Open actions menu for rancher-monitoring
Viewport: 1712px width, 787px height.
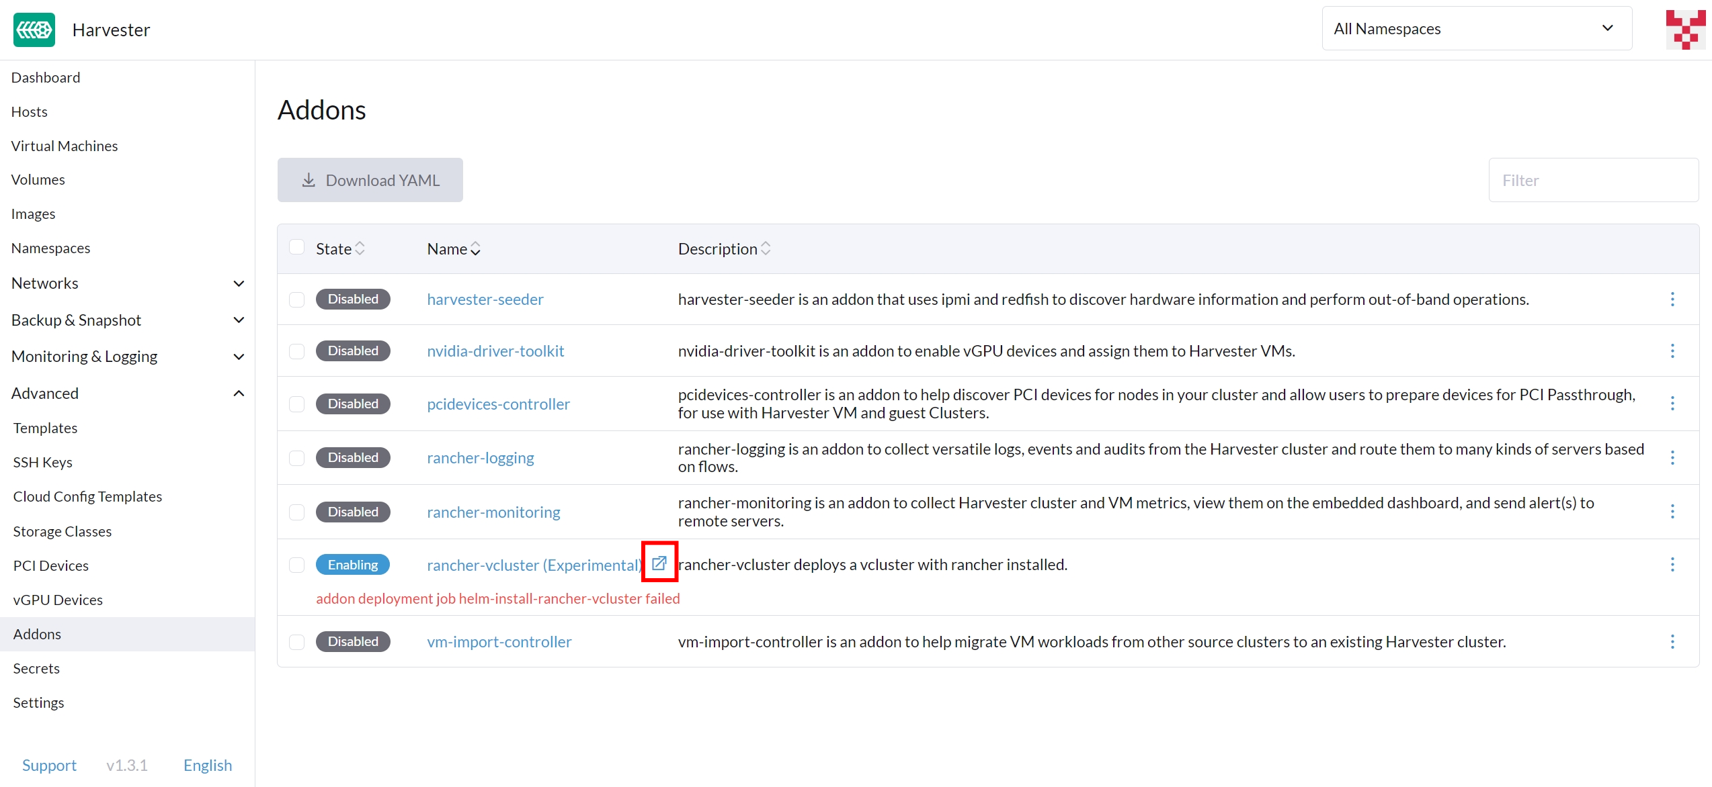pos(1672,512)
